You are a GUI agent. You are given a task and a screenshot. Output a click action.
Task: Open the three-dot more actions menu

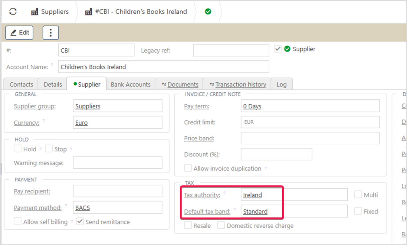point(51,33)
